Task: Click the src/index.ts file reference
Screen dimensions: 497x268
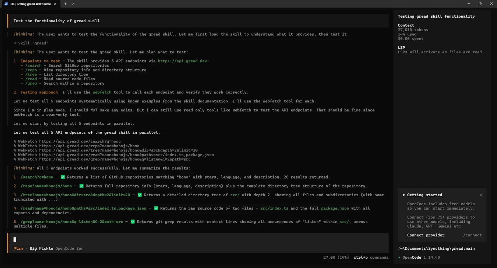Action: coord(274,208)
